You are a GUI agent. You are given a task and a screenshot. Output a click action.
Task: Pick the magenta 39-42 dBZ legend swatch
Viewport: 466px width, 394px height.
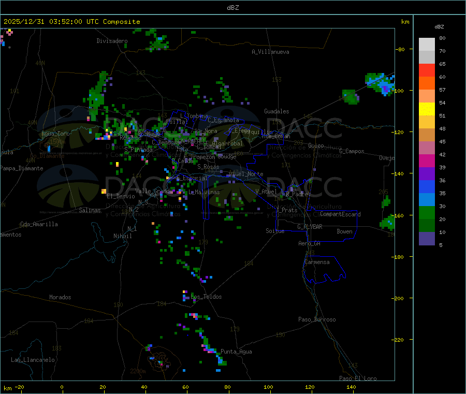(x=427, y=160)
